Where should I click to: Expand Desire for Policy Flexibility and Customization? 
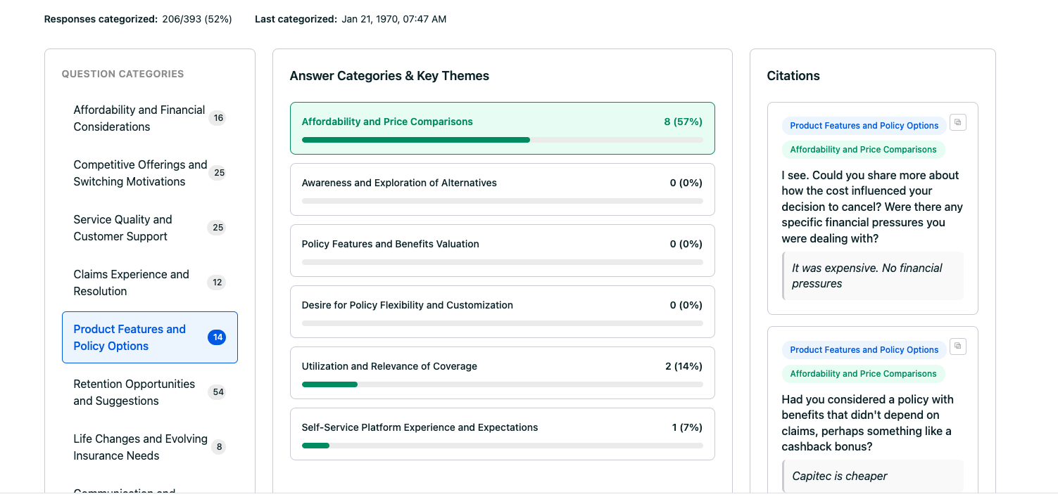coord(502,311)
